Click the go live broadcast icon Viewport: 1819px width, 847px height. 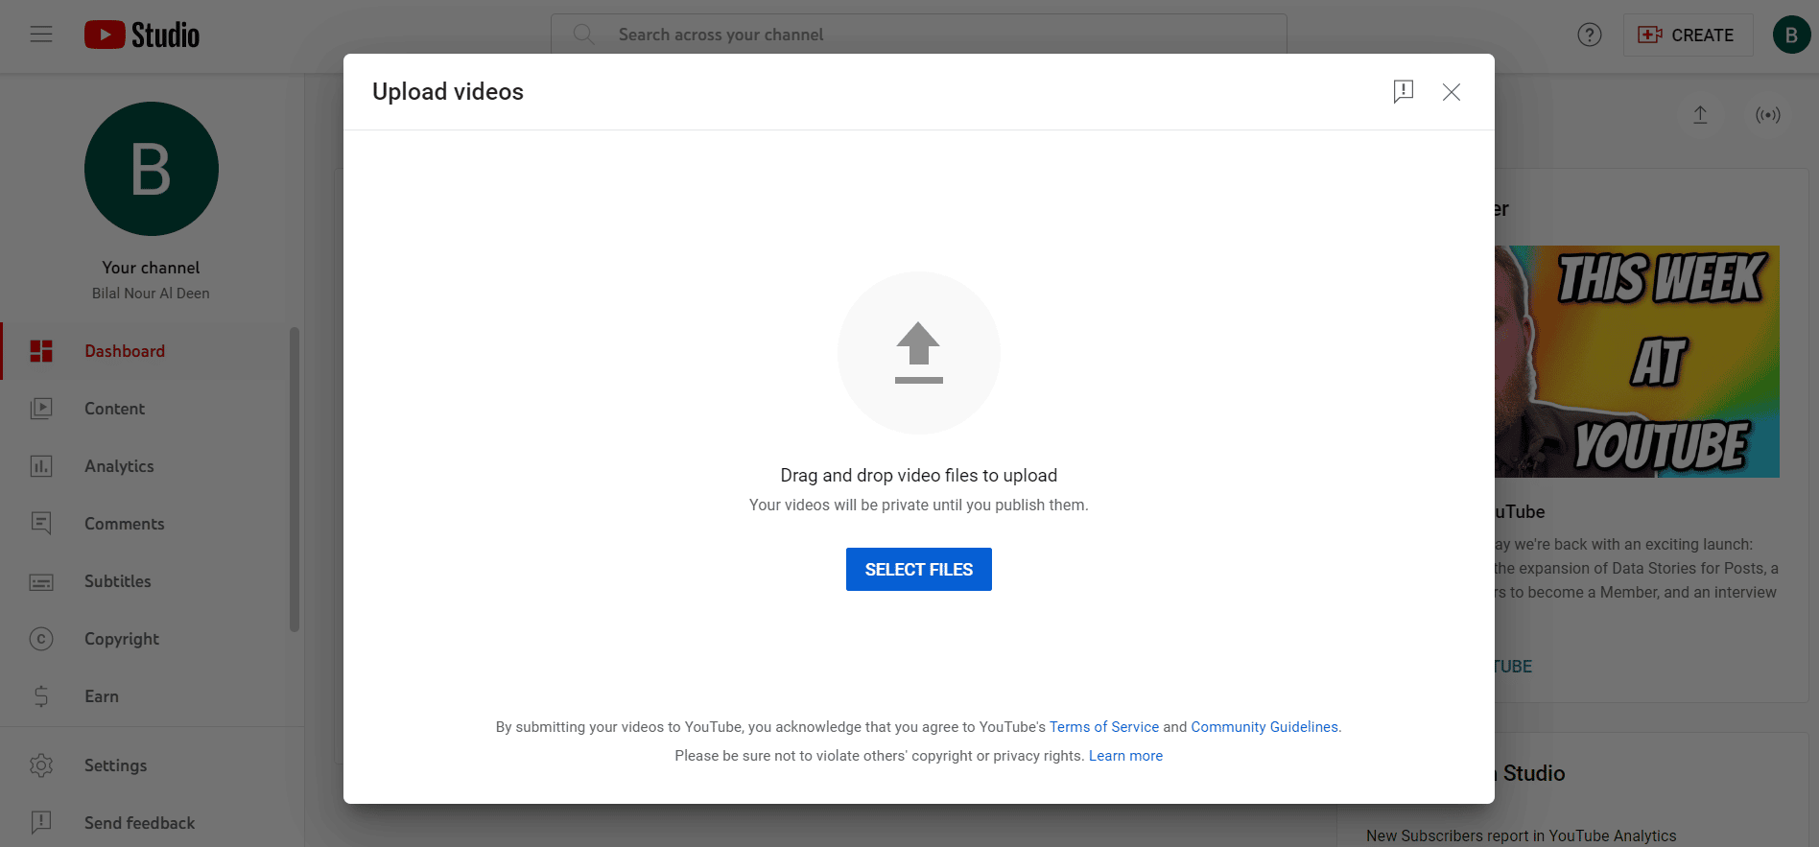(x=1768, y=115)
